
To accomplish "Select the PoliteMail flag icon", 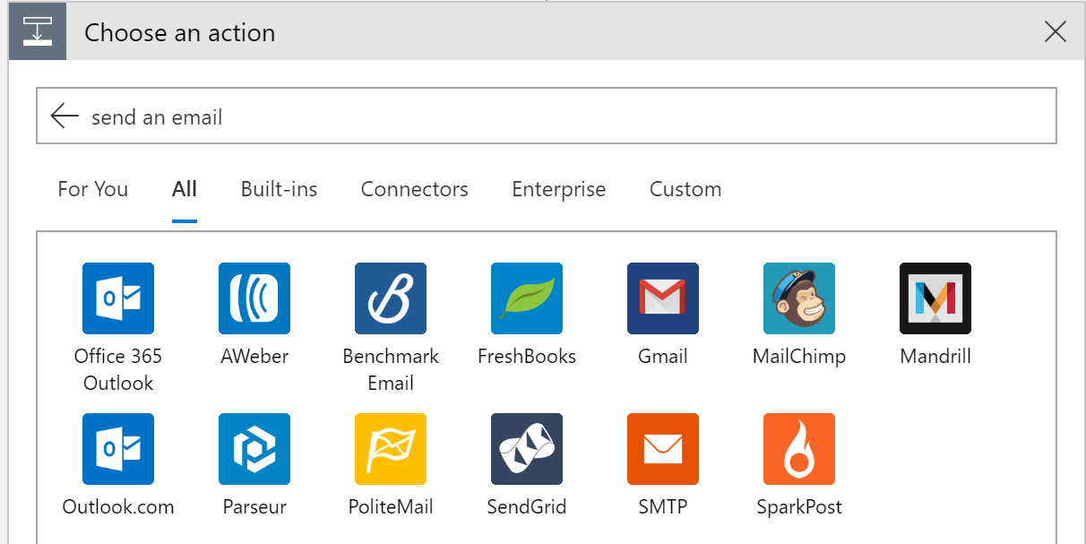I will 391,449.
